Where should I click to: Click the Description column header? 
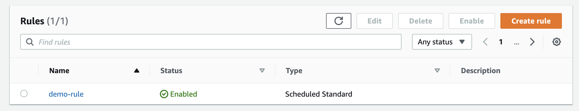point(481,71)
